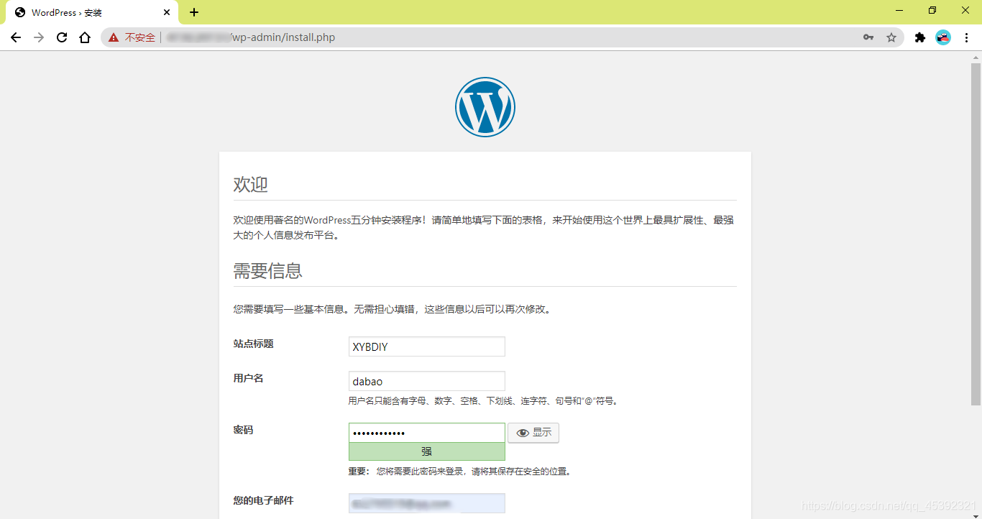Click the 需要信息 heading
This screenshot has height=519, width=982.
tap(268, 271)
